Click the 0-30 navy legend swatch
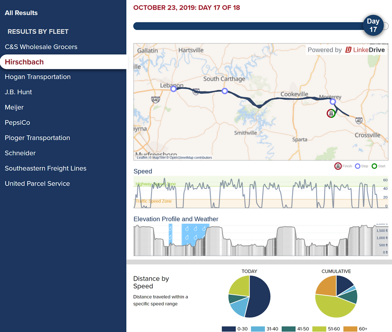Screen dimensions: 392x332 (x=229, y=329)
